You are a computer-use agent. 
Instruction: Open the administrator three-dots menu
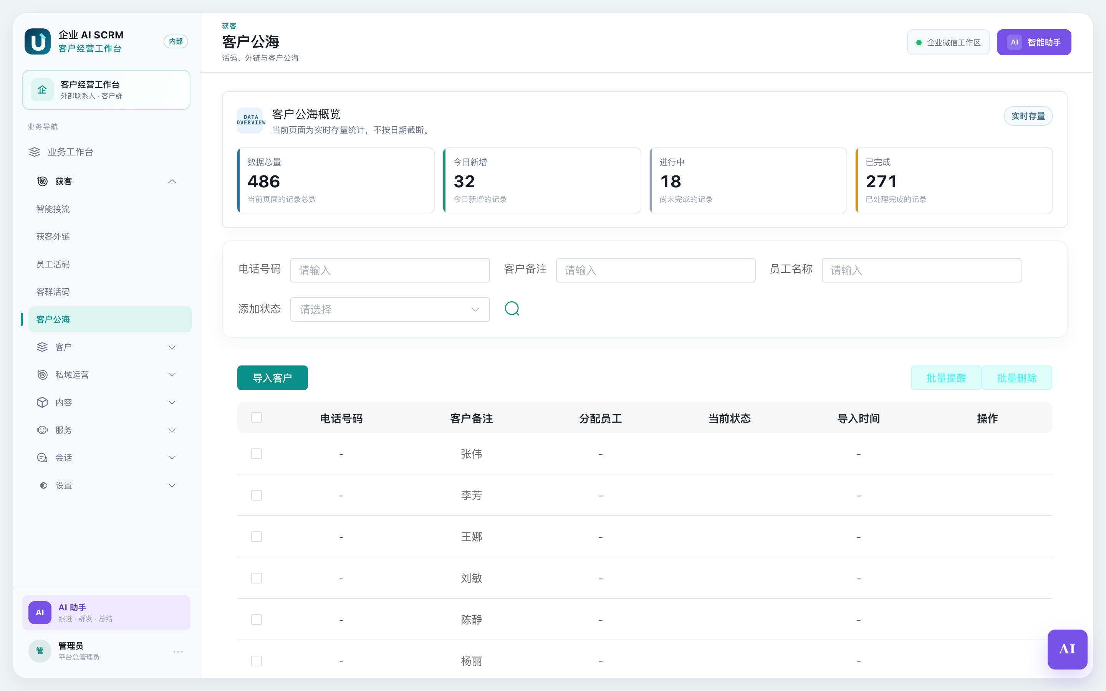(x=178, y=651)
